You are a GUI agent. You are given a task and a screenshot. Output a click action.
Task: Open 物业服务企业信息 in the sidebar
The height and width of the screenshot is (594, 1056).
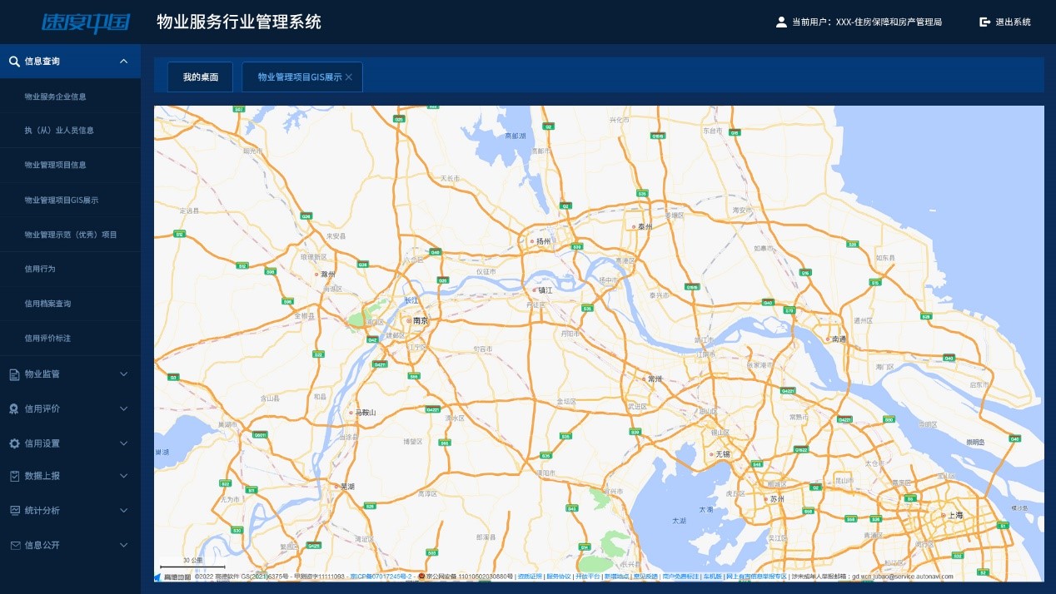pos(55,97)
